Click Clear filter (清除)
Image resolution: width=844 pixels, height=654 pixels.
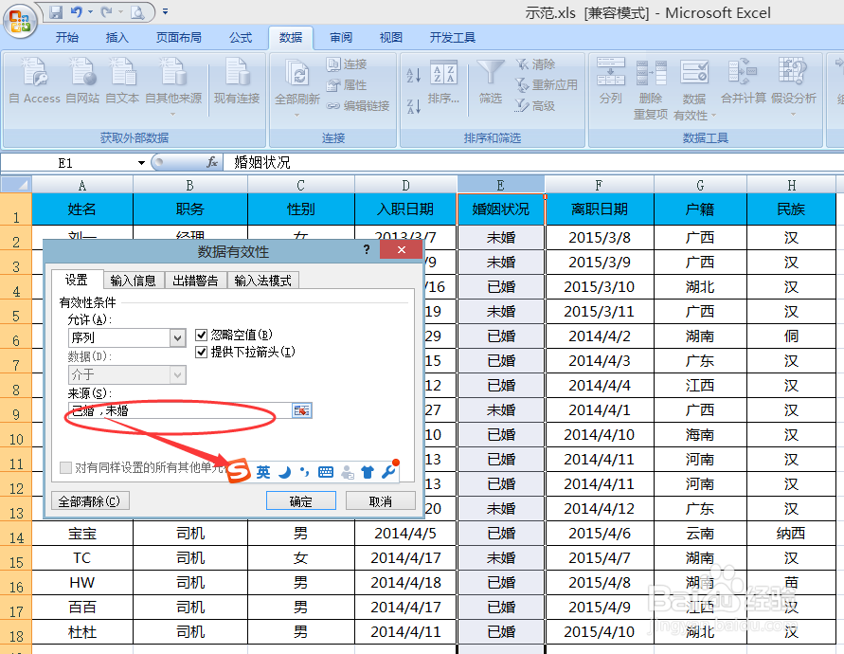click(535, 64)
